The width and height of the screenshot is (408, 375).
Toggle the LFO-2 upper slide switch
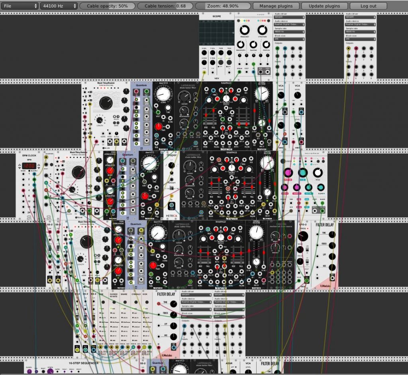click(307, 249)
